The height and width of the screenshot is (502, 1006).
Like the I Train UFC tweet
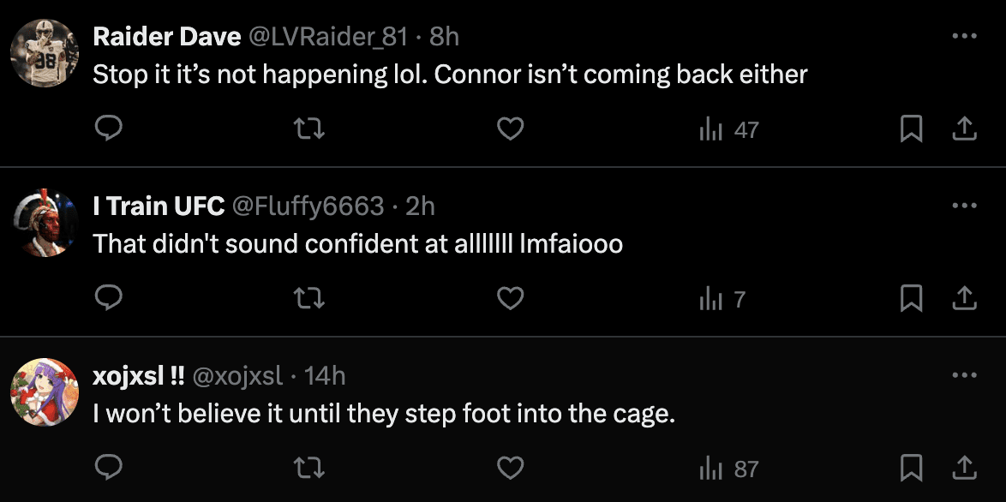pyautogui.click(x=511, y=298)
